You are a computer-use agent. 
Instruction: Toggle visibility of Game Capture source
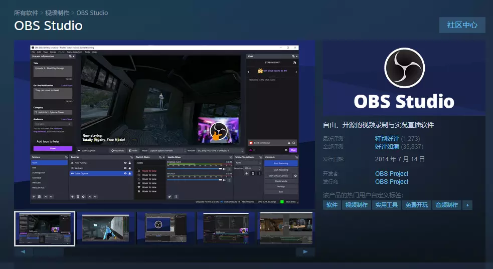[x=125, y=174]
